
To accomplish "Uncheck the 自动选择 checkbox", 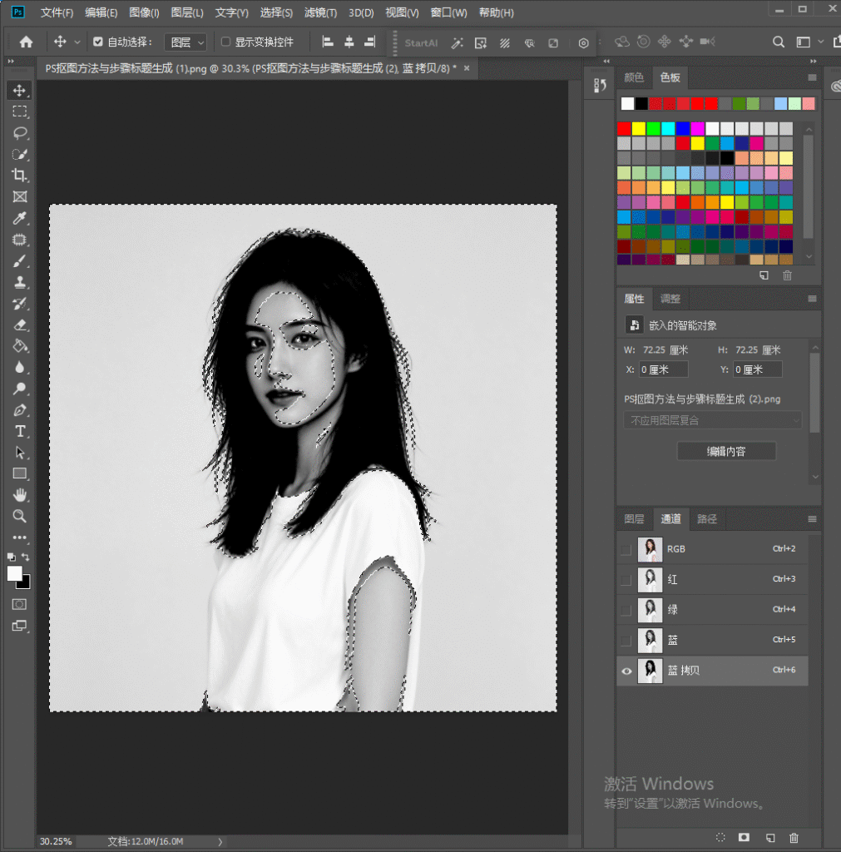I will [98, 42].
